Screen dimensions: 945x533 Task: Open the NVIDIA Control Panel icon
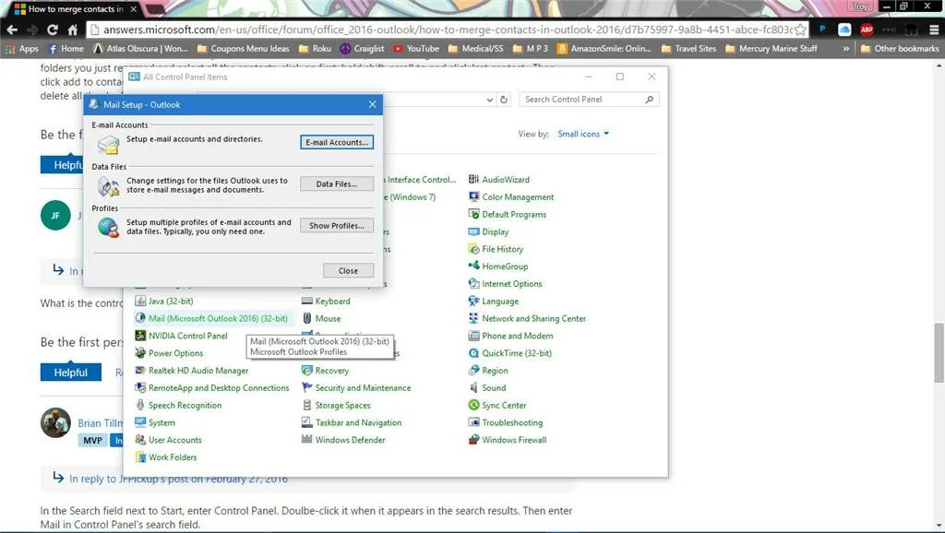point(182,336)
